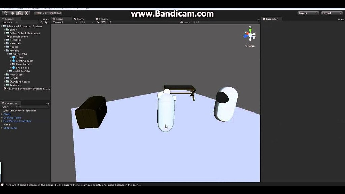Toggle Pivot handle position mode

[41, 13]
